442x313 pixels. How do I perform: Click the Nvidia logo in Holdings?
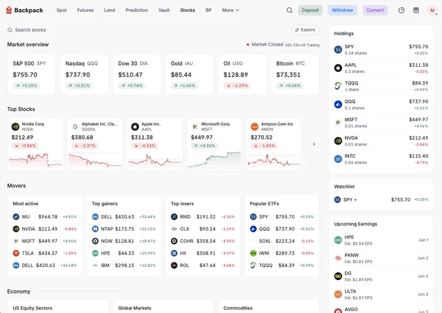point(338,141)
